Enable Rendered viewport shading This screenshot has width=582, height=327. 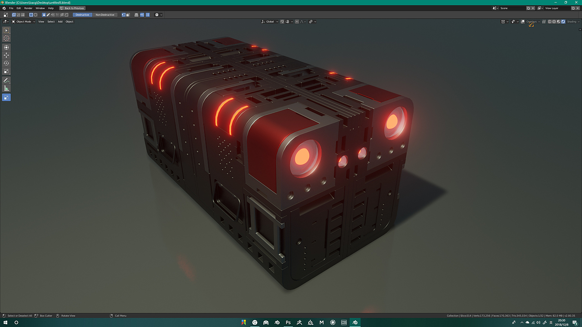pyautogui.click(x=563, y=21)
